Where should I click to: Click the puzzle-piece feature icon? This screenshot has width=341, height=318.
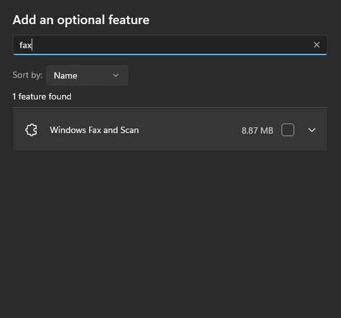32,130
